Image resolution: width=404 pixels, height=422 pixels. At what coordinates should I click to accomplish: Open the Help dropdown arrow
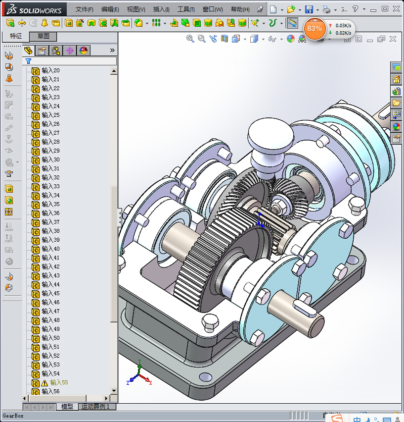coord(364,9)
